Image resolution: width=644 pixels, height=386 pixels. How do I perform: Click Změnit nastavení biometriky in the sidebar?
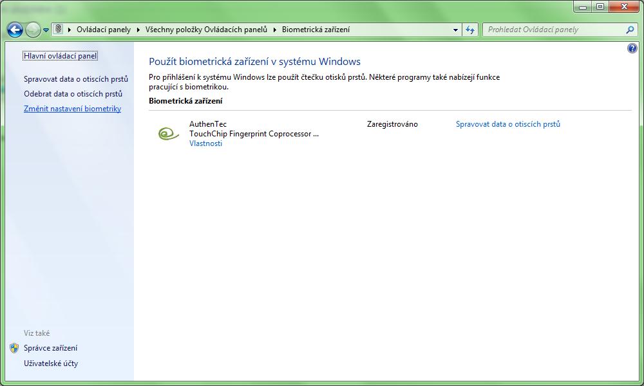(72, 109)
